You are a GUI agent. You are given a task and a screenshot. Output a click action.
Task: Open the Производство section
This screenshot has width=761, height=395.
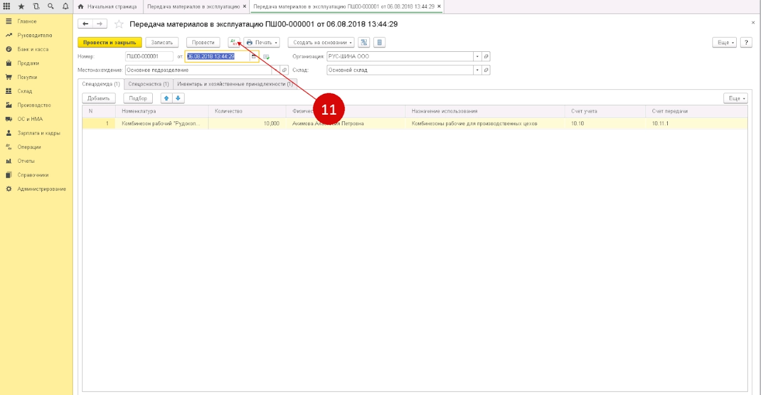(x=34, y=105)
